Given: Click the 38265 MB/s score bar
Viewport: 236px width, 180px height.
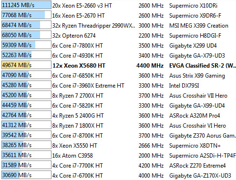Looking at the screenshot, I should [x=26, y=145].
